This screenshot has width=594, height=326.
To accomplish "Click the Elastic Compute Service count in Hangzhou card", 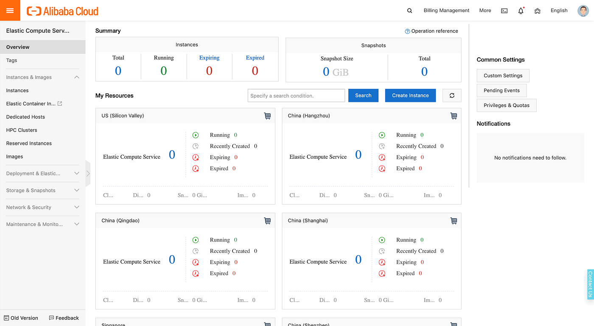I will tap(358, 155).
